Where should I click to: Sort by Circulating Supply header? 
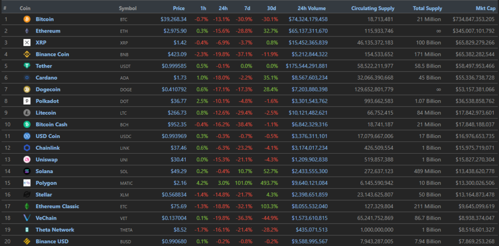click(x=373, y=8)
